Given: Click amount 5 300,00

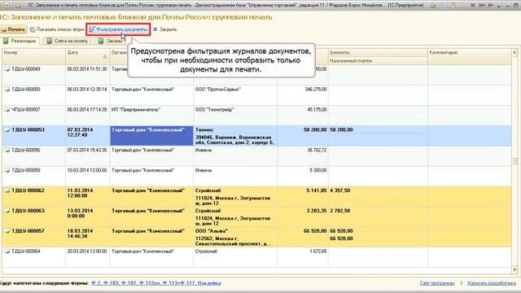Looking at the screenshot, I should click(x=318, y=170).
